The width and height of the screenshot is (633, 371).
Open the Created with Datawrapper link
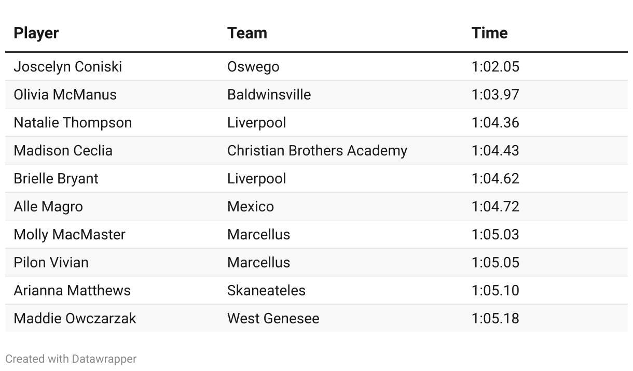(x=71, y=359)
